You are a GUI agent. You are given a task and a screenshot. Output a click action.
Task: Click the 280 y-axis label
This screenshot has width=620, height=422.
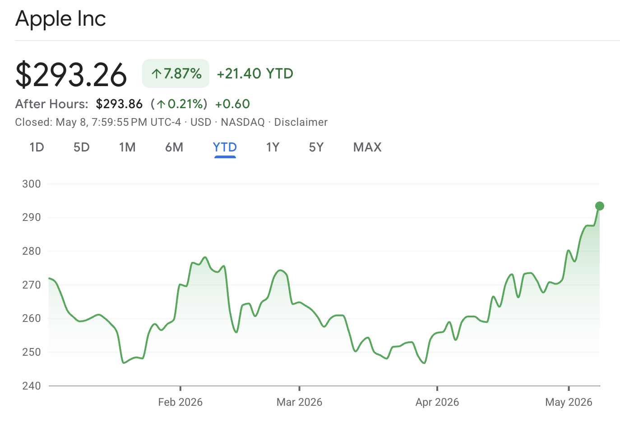[32, 251]
